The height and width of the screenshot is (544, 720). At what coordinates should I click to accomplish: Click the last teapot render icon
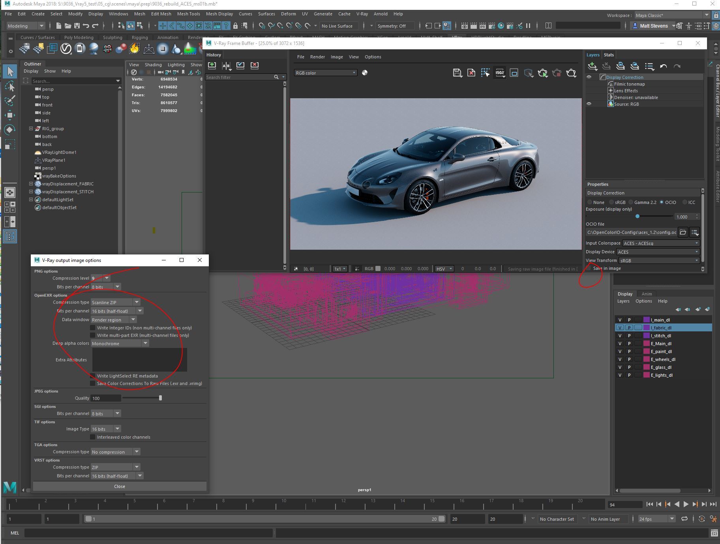click(x=571, y=73)
